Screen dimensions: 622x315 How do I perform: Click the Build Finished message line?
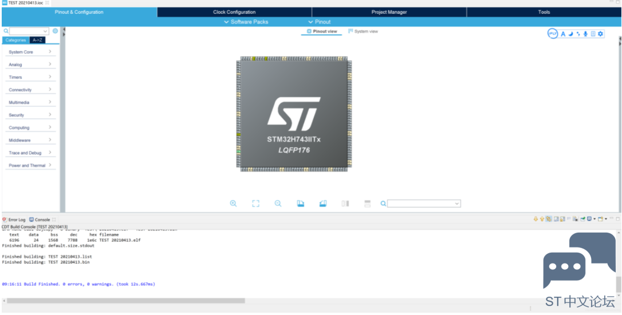78,284
